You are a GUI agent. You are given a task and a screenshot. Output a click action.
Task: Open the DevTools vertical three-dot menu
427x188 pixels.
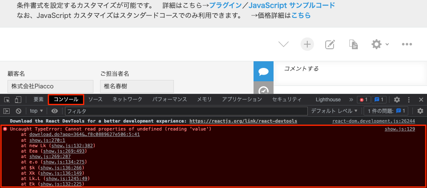click(409, 100)
